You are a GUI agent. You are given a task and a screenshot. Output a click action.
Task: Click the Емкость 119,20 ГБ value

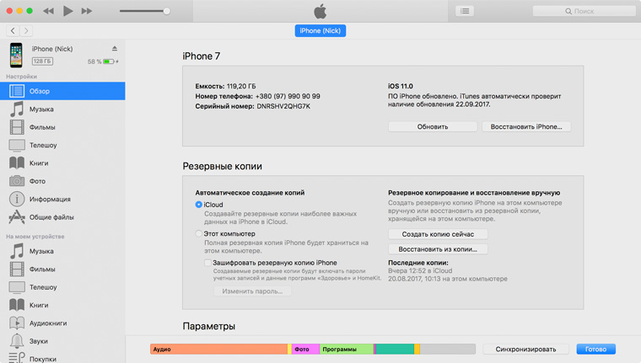pos(241,86)
